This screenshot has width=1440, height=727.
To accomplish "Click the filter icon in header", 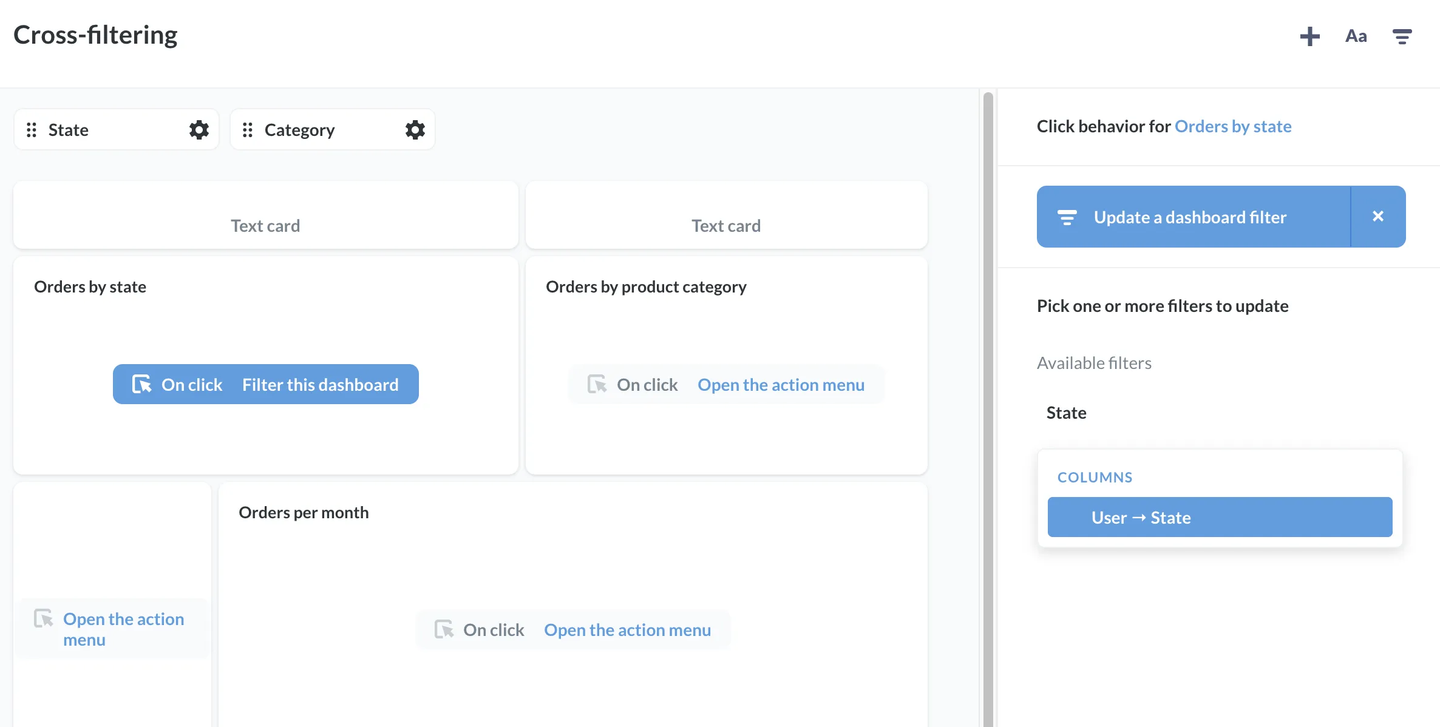I will tap(1402, 36).
